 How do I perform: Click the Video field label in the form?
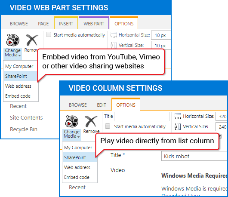[117, 170]
